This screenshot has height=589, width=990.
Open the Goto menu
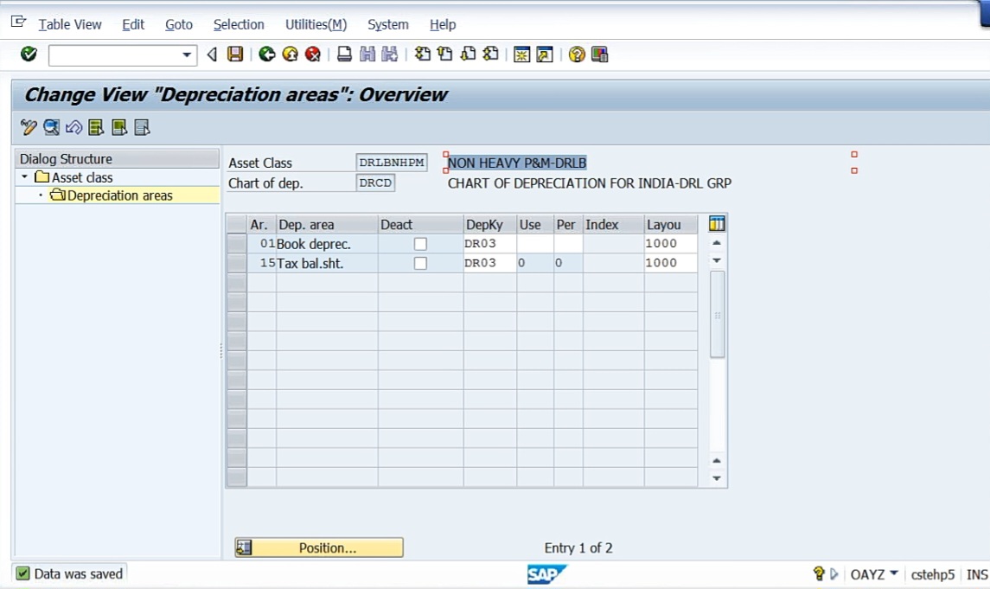tap(179, 24)
